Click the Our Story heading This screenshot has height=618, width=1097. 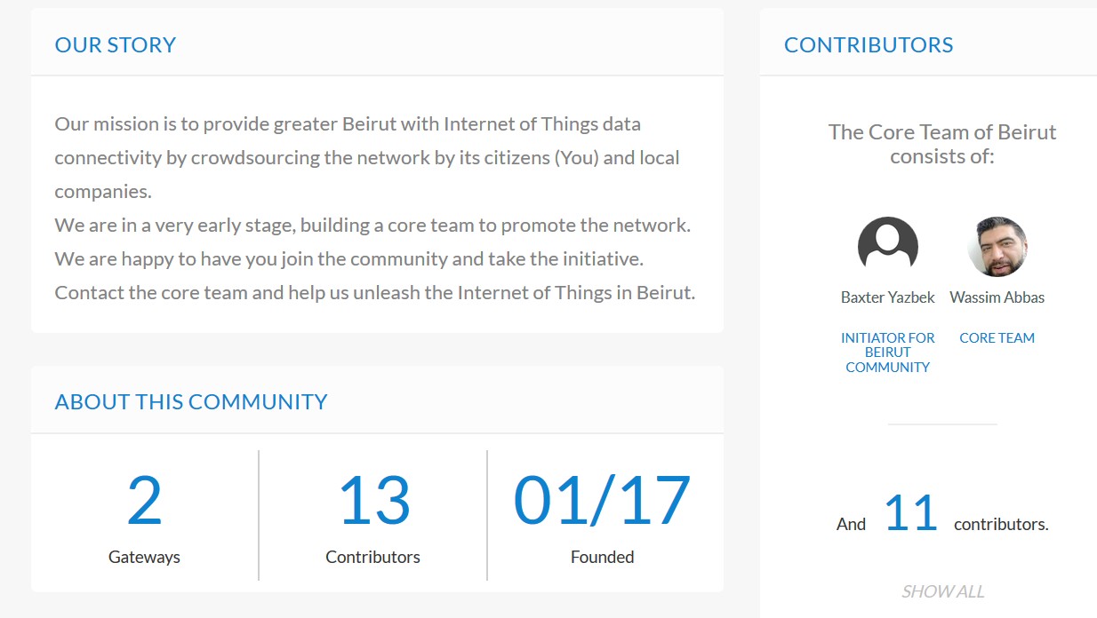tap(116, 45)
